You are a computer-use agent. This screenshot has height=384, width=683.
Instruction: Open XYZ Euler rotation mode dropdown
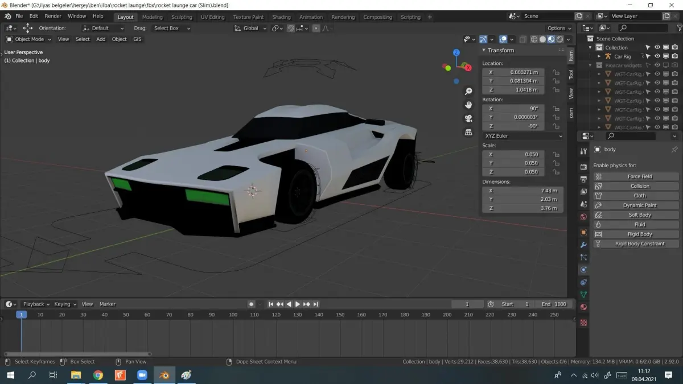(522, 136)
